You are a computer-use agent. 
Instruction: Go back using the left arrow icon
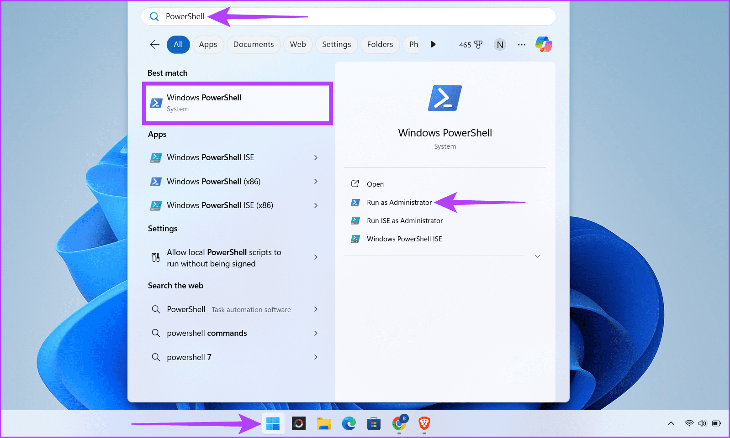[x=155, y=44]
